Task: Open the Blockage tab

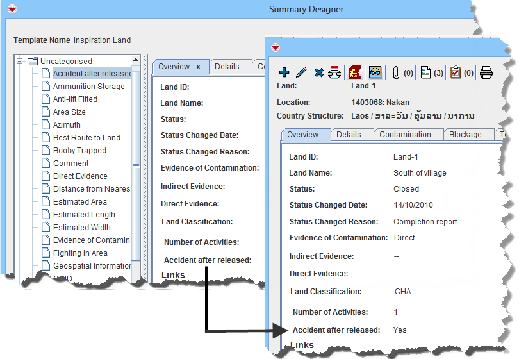Action: tap(465, 135)
